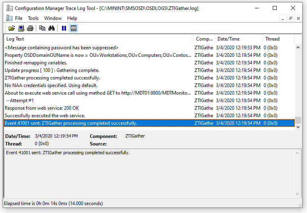
Task: Click the Copy icon in toolbar
Action: tap(42, 28)
